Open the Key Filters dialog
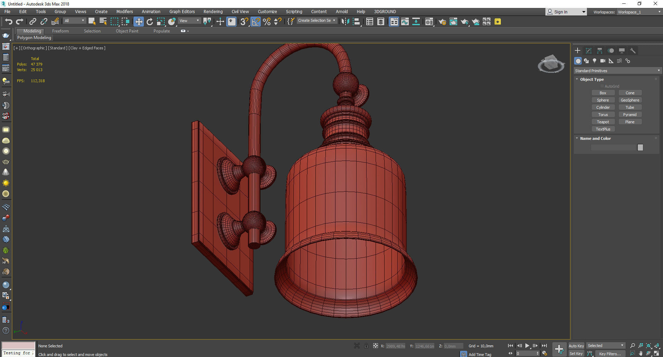 click(610, 354)
